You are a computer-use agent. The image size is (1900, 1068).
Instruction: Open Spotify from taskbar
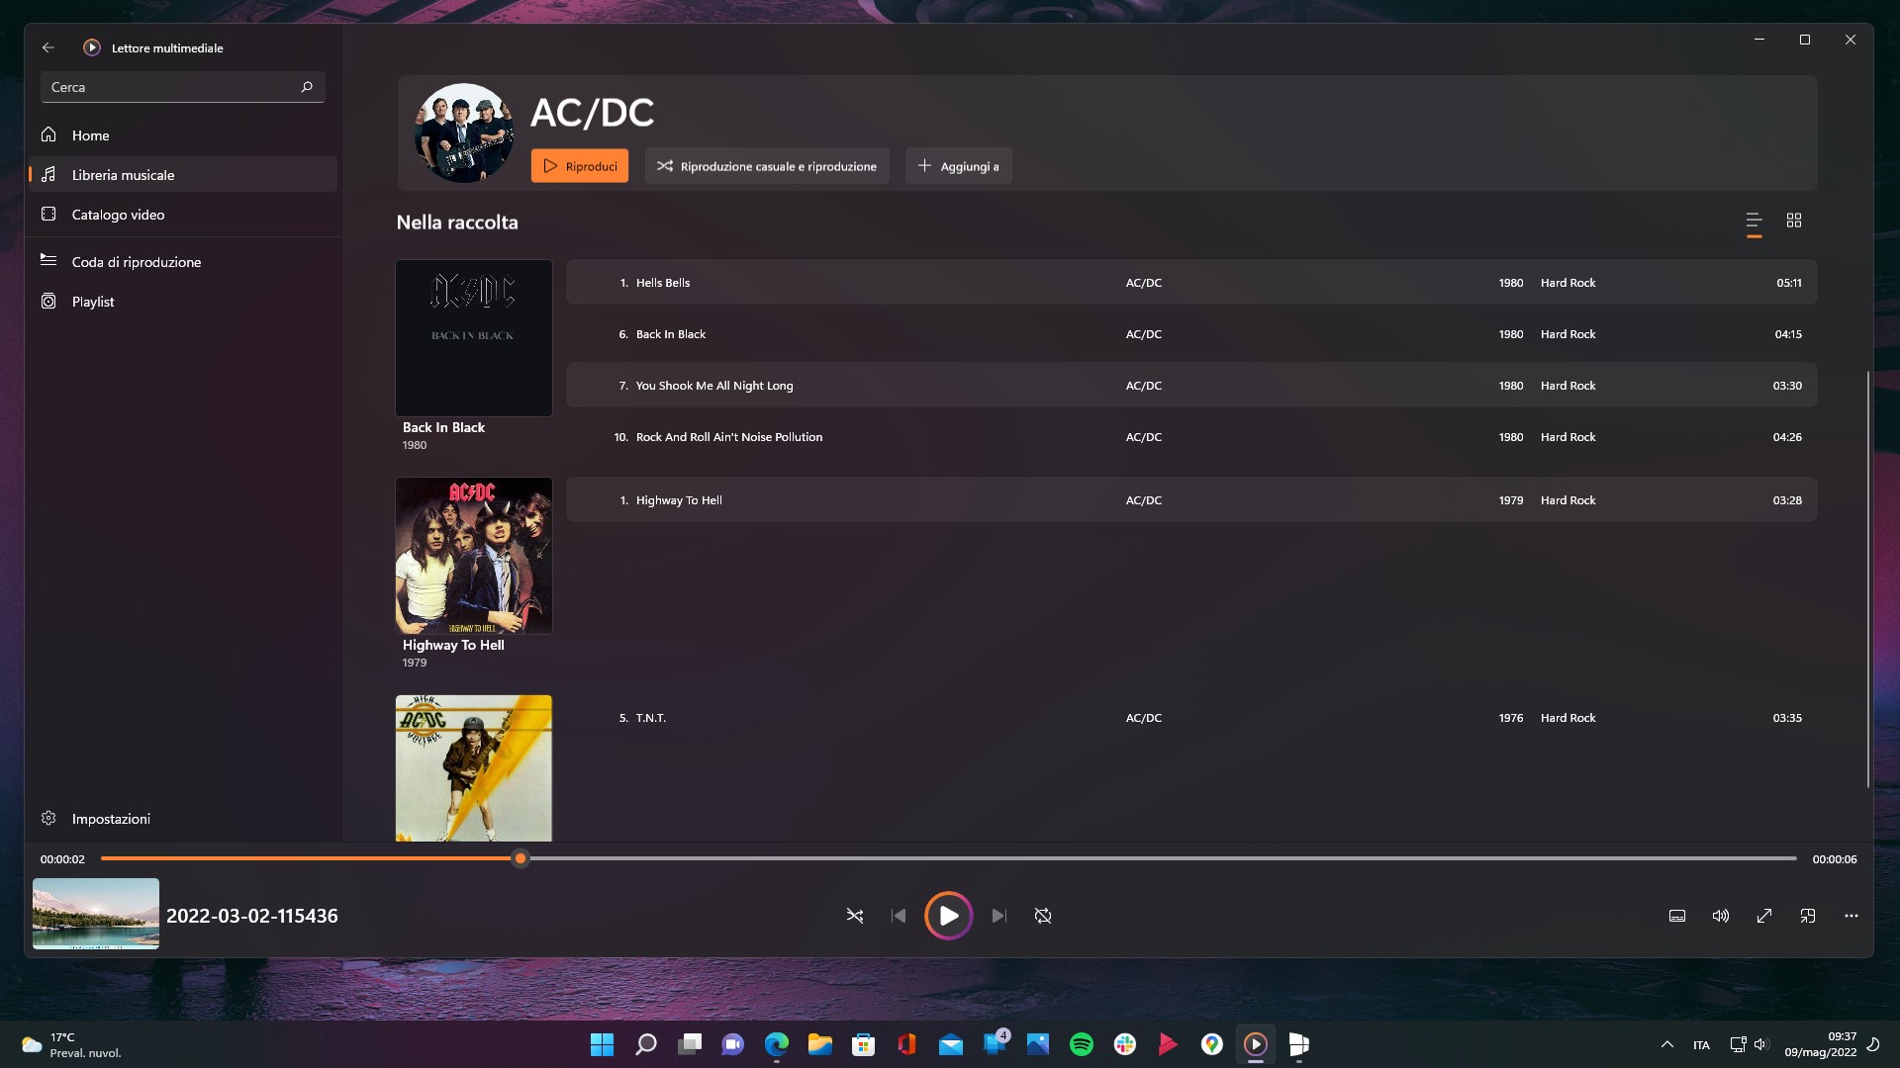click(1082, 1044)
